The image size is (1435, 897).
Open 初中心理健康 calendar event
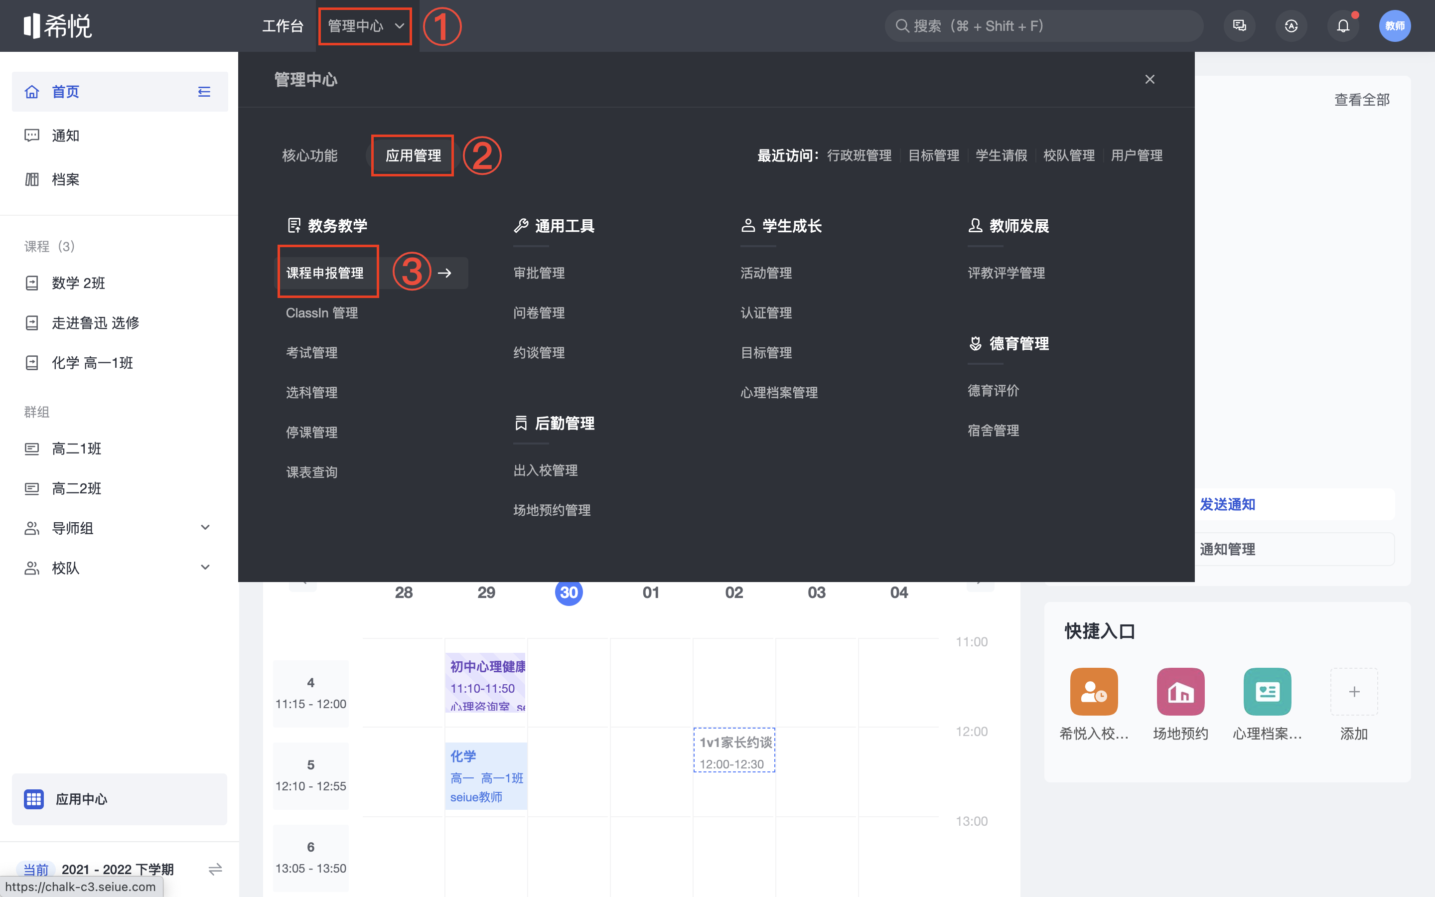486,683
